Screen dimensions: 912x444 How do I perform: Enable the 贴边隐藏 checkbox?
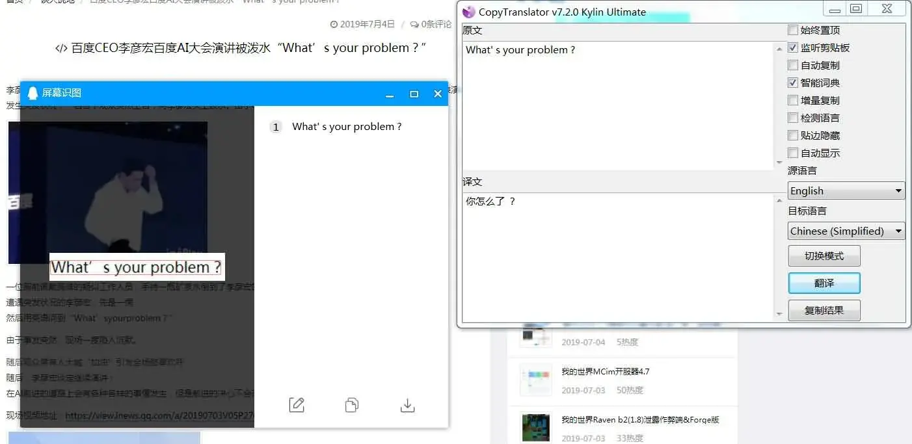point(792,135)
